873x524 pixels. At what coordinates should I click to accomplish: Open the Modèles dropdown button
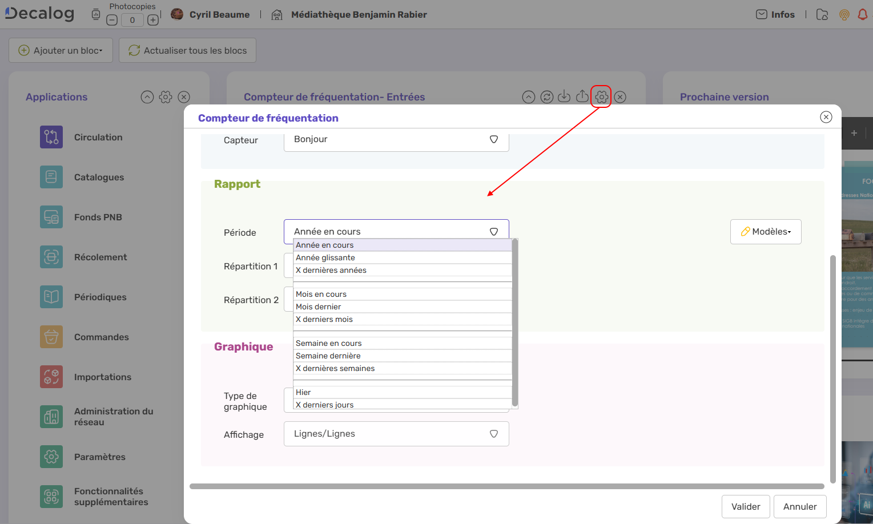(x=765, y=232)
